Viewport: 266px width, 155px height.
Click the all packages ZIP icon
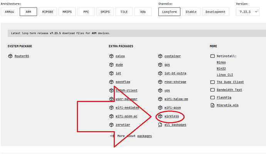click(160, 125)
